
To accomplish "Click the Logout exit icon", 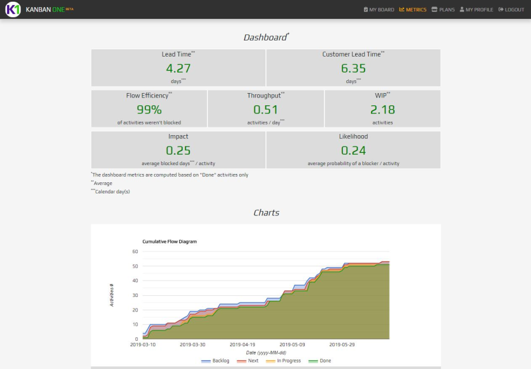I will click(500, 9).
